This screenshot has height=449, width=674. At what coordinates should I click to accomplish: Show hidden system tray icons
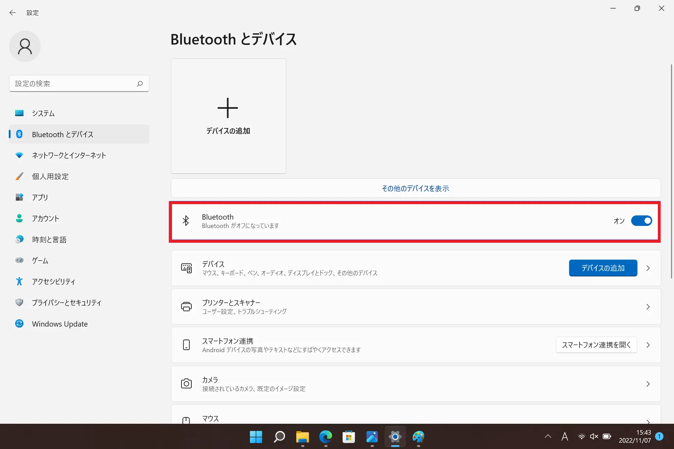[548, 436]
